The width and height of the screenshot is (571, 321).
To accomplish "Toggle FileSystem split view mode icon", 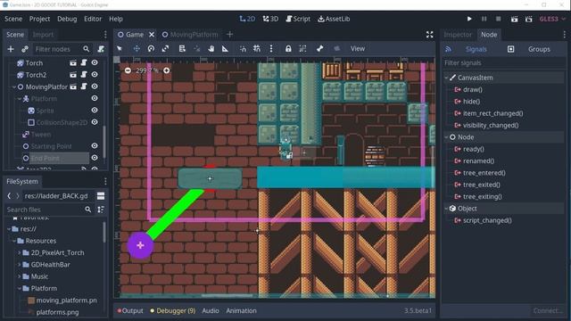I will click(x=101, y=196).
